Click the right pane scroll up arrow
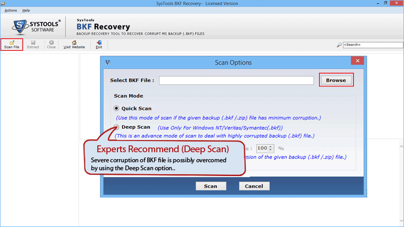This screenshot has width=404, height=227. [x=401, y=146]
